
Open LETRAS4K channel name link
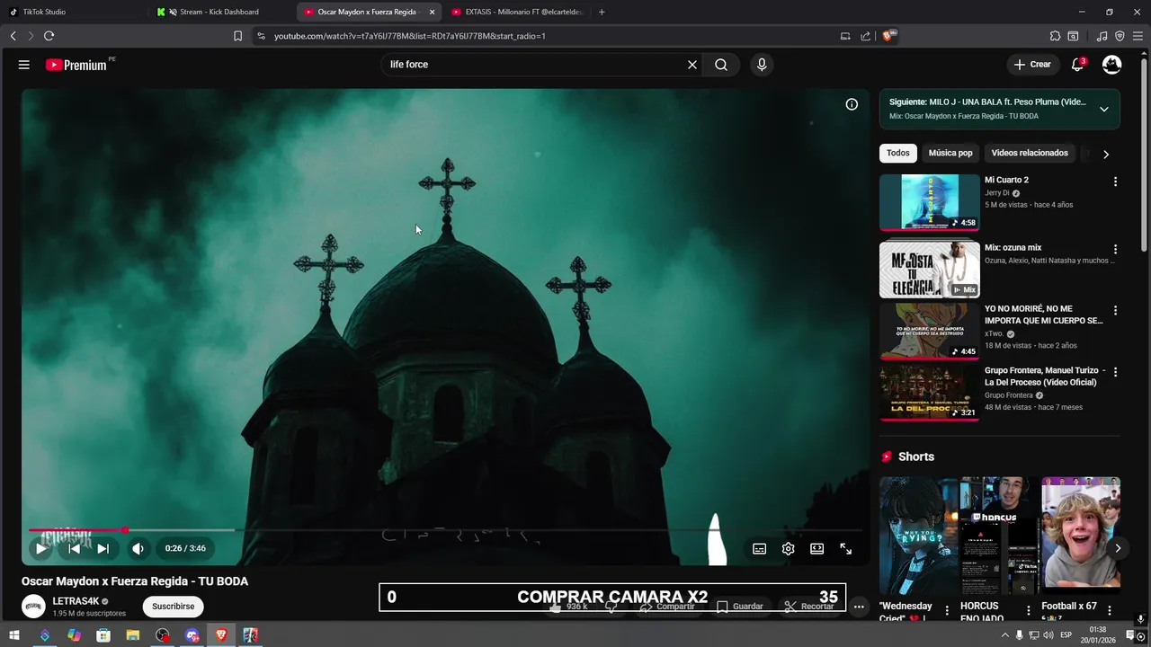[76, 601]
